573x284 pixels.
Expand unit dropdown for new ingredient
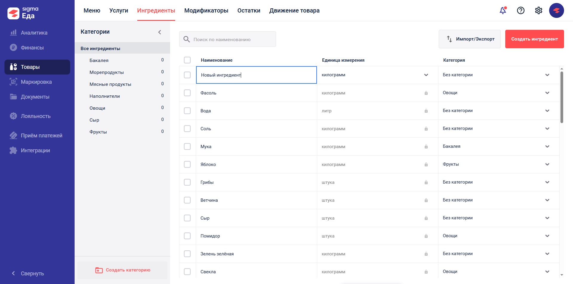coord(426,75)
